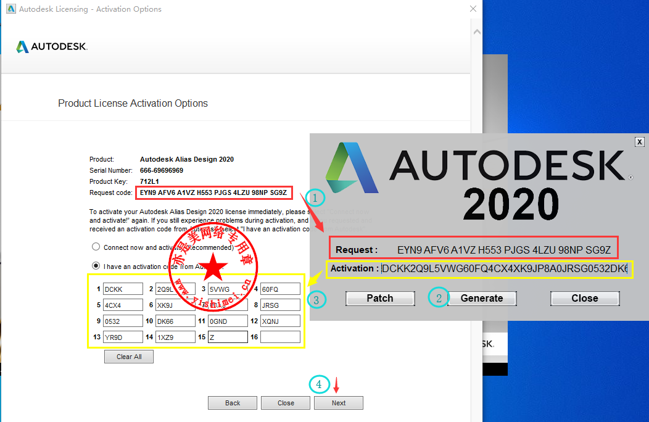Click activation field 11 containing 0GND
649x422 pixels.
click(228, 321)
